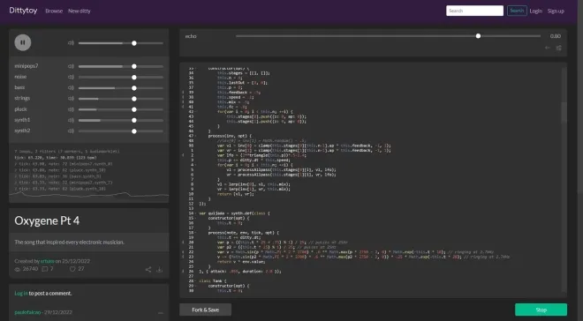The height and width of the screenshot is (321, 583).
Task: Click the Search button
Action: 517,11
